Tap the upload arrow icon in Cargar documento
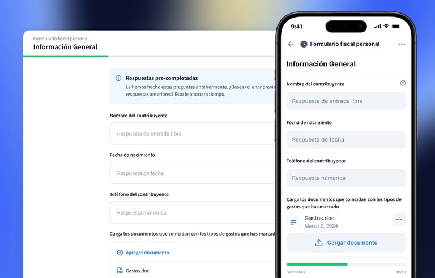Viewport: 435px width, 278px height. [x=319, y=243]
